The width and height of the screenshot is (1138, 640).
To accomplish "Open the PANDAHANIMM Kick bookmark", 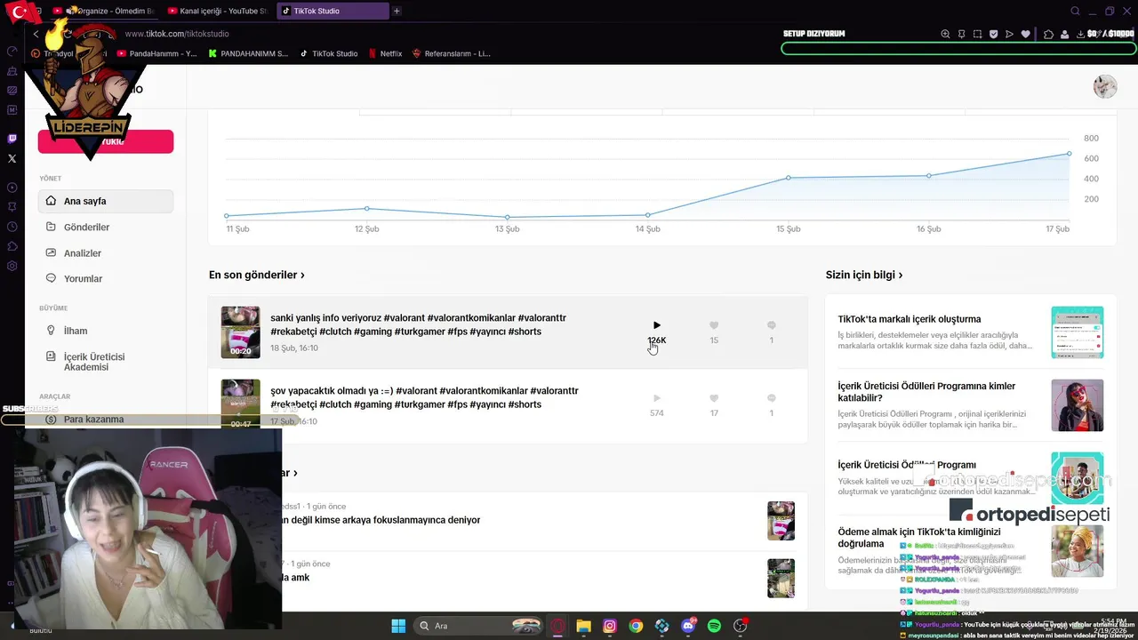I will 249,53.
